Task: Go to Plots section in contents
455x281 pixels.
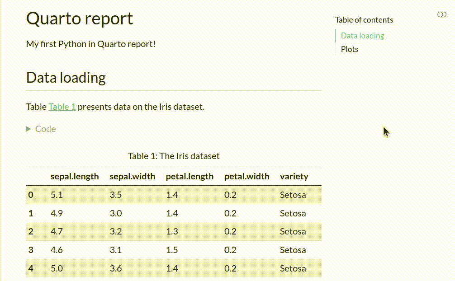Action: pyautogui.click(x=349, y=49)
